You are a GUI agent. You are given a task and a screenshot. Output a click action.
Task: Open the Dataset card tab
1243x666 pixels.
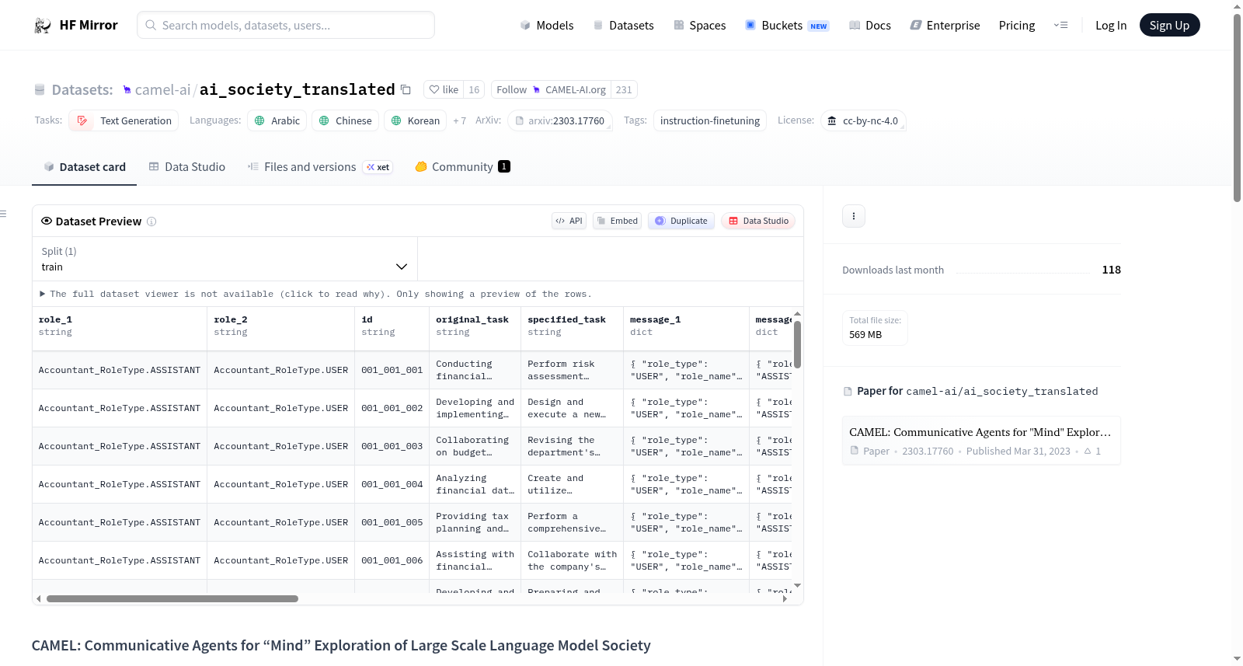(85, 166)
